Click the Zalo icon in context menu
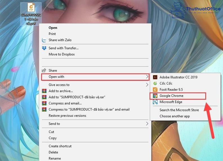This screenshot has width=223, height=161. pos(44,40)
